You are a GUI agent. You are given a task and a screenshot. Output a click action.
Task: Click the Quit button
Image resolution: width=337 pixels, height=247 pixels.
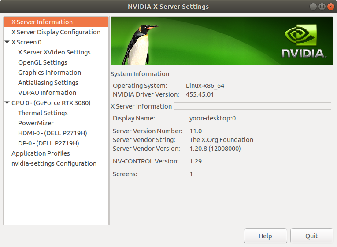coord(311,236)
